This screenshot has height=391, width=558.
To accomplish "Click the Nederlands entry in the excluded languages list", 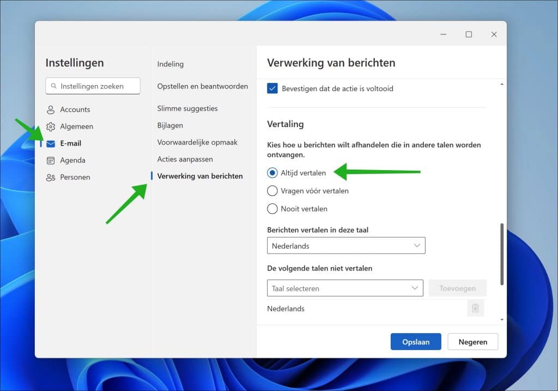I will [x=286, y=309].
